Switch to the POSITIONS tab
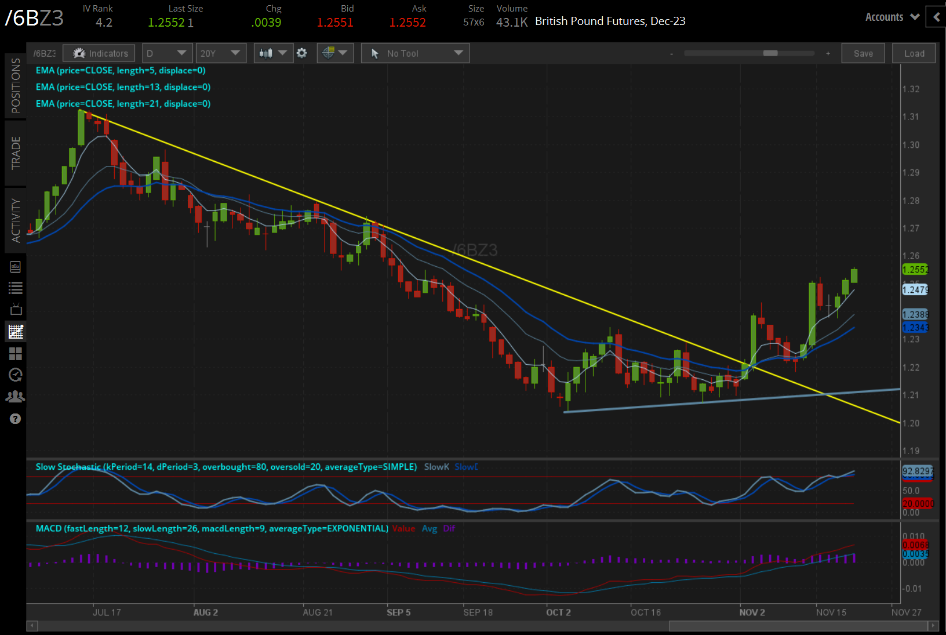 [16, 86]
